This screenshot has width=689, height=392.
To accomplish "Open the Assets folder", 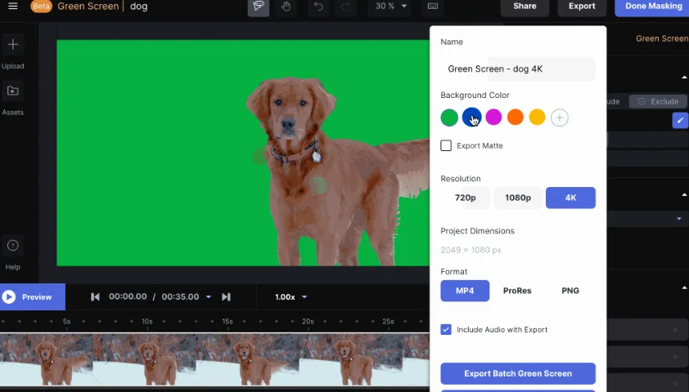I will [x=12, y=91].
